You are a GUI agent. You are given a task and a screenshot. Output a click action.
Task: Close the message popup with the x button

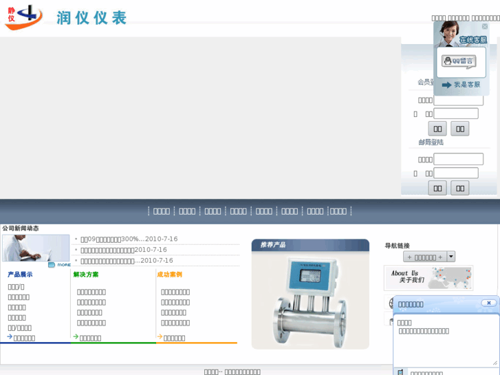click(x=488, y=303)
